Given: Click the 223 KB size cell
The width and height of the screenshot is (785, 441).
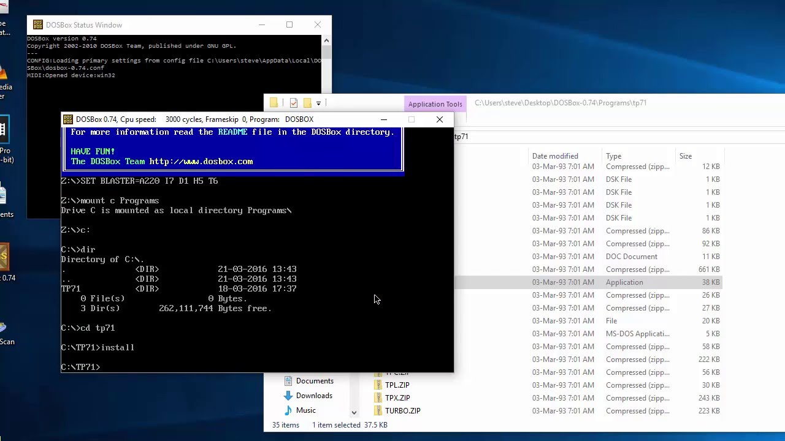Looking at the screenshot, I should (x=709, y=411).
